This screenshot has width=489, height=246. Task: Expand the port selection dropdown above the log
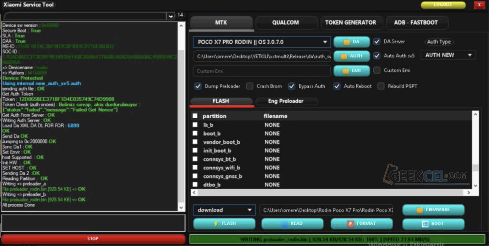(x=170, y=16)
